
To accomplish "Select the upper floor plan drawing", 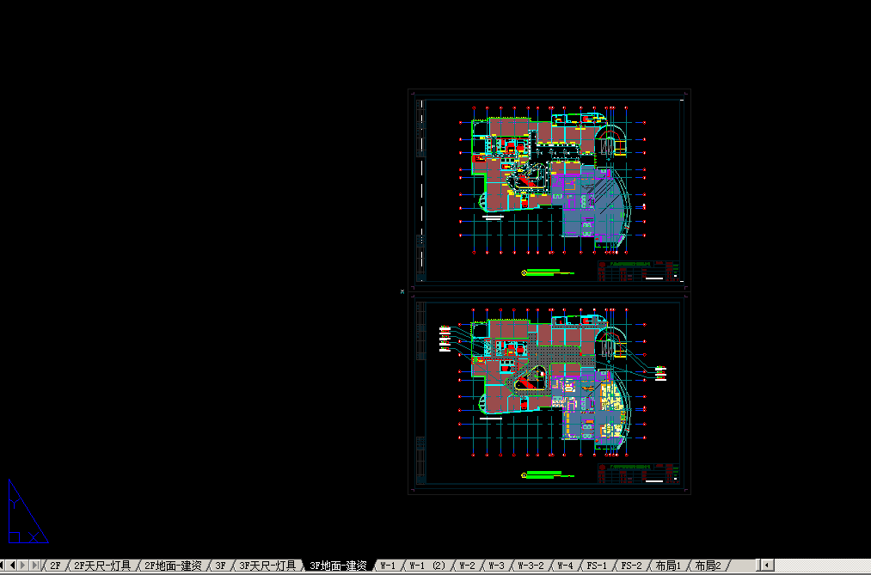I will (550, 180).
